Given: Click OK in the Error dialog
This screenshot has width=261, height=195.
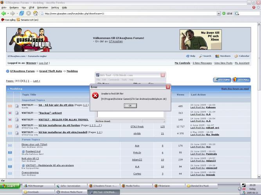Looking at the screenshot, I should [x=130, y=106].
